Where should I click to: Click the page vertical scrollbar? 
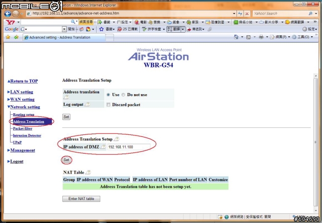point(316,142)
